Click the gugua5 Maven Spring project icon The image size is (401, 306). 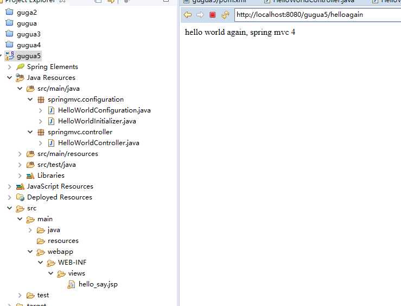(10, 56)
